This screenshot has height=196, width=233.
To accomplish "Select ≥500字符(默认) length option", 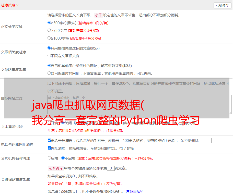I will pyautogui.click(x=49, y=22).
